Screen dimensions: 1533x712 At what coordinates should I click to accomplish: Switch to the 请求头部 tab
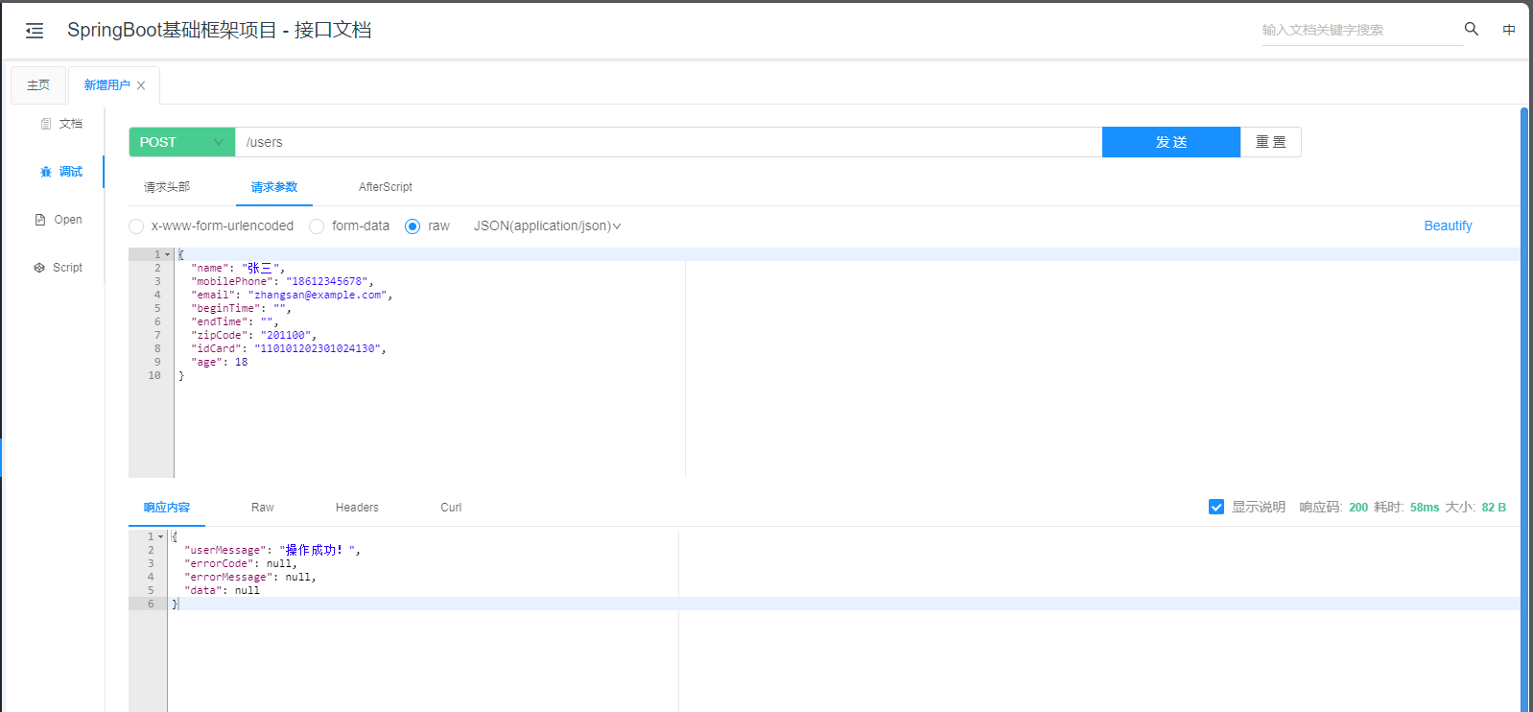point(167,187)
